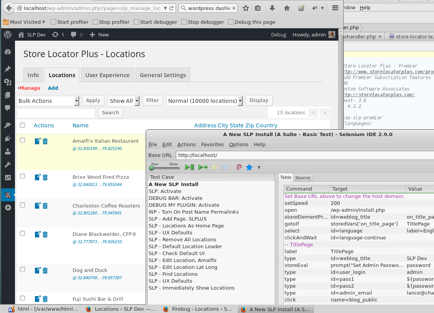Click edit icon for Amalfi's Italian Restaurant
This screenshot has width=434, height=313.
[38, 141]
